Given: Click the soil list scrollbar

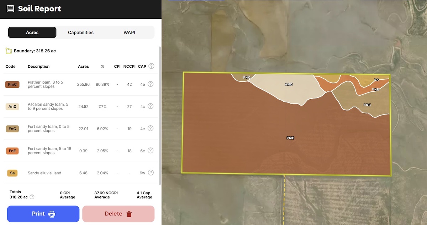Looking at the screenshot, I should [x=159, y=113].
